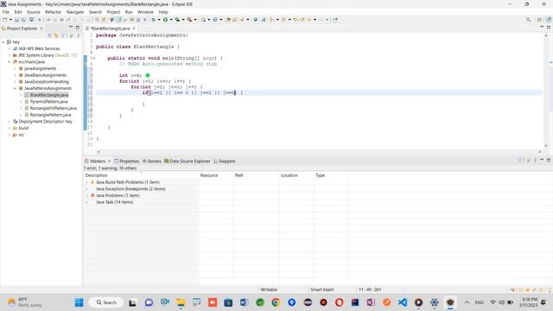This screenshot has width=553, height=311.
Task: Maximize the Markers view panel
Action: (x=549, y=160)
